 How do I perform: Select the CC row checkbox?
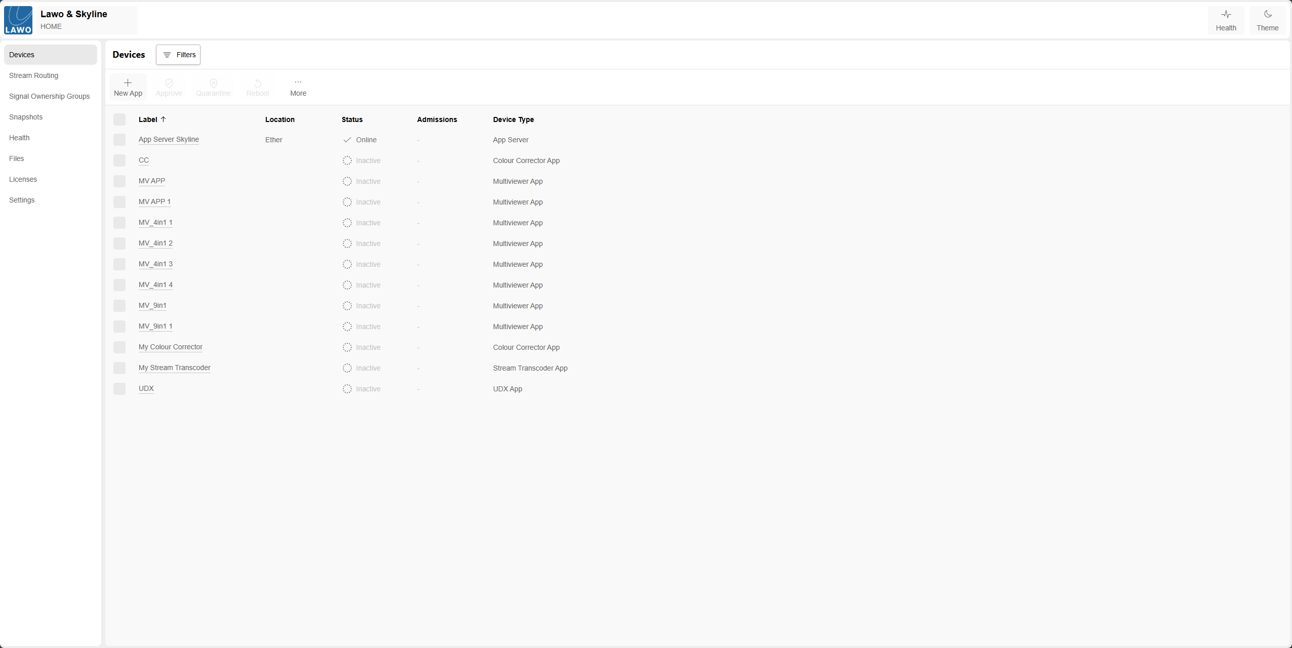coord(119,160)
